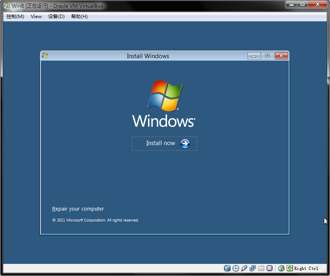Click the keyboard capture green arrow icon
330x276 pixels.
290,268
